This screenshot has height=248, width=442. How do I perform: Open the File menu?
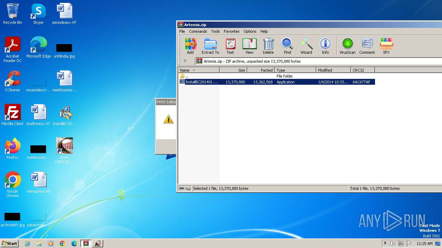(182, 31)
